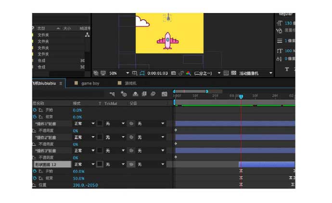Toggle stopwatch for 开始 at 0.0%
The image size is (332, 203).
(x=35, y=110)
